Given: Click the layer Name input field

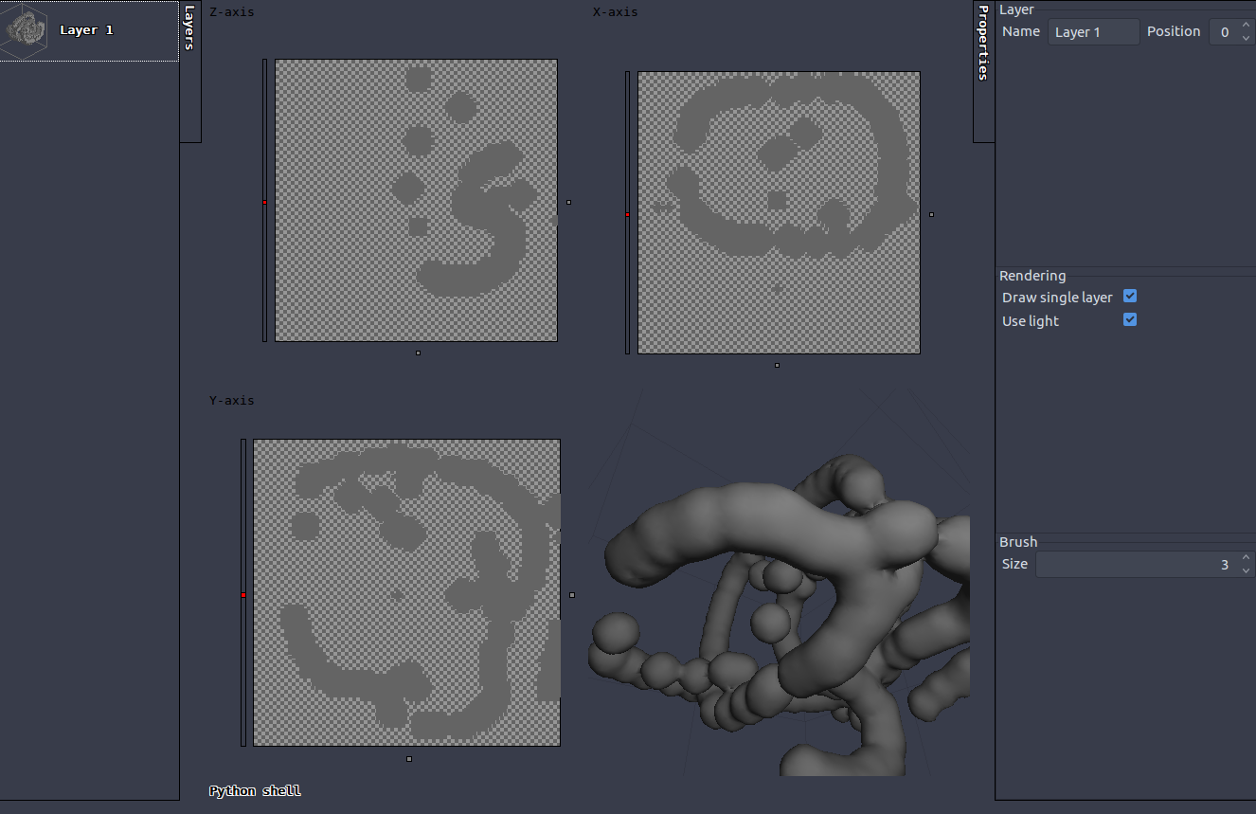Looking at the screenshot, I should [1093, 31].
